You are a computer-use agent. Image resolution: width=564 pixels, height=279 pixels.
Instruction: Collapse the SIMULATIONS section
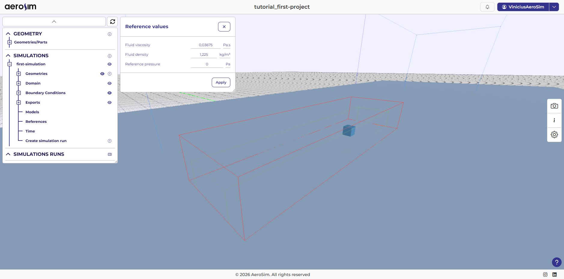click(8, 56)
